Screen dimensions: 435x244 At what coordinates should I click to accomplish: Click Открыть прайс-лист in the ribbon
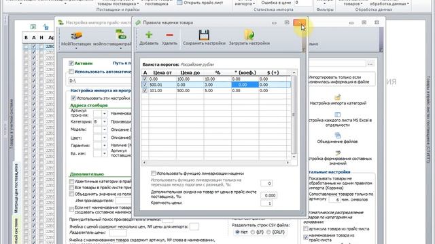coord(203,3)
